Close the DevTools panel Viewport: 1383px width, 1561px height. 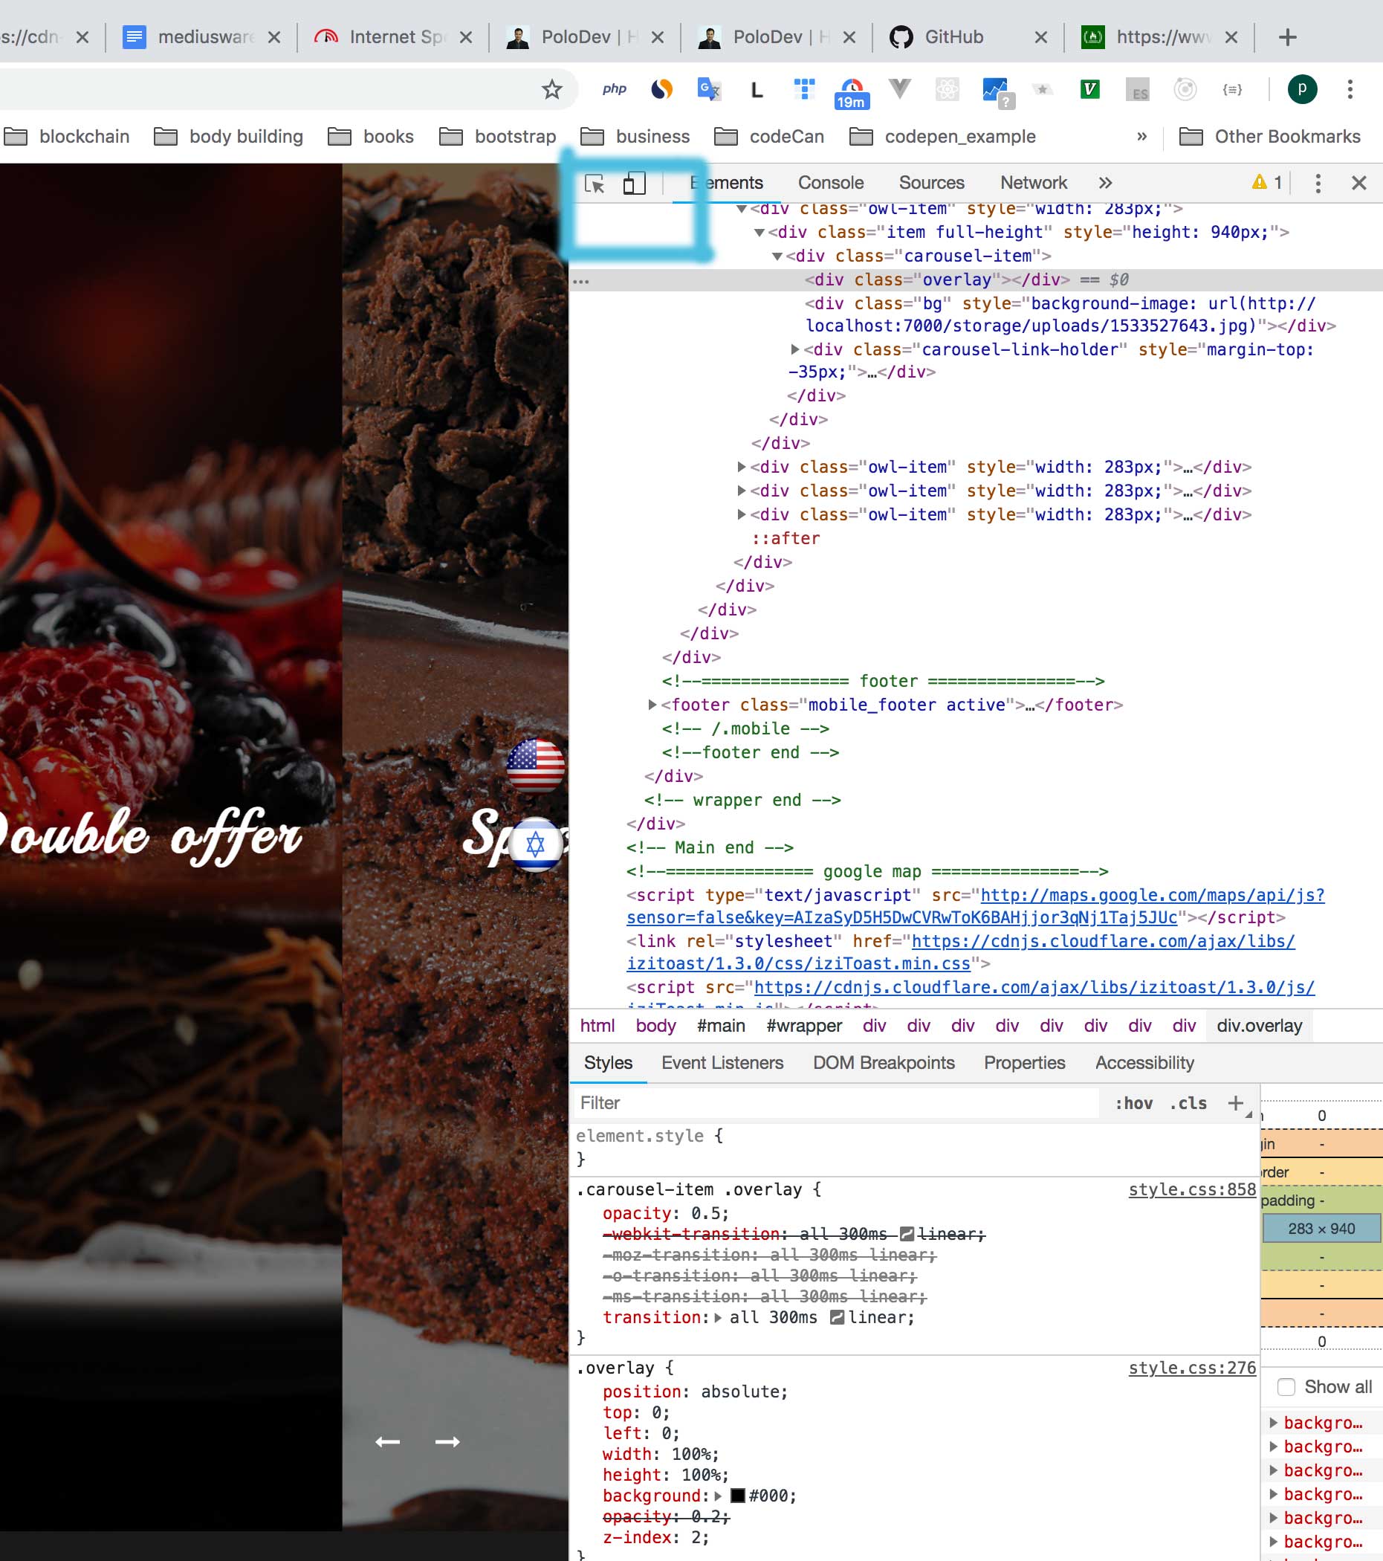1358,184
